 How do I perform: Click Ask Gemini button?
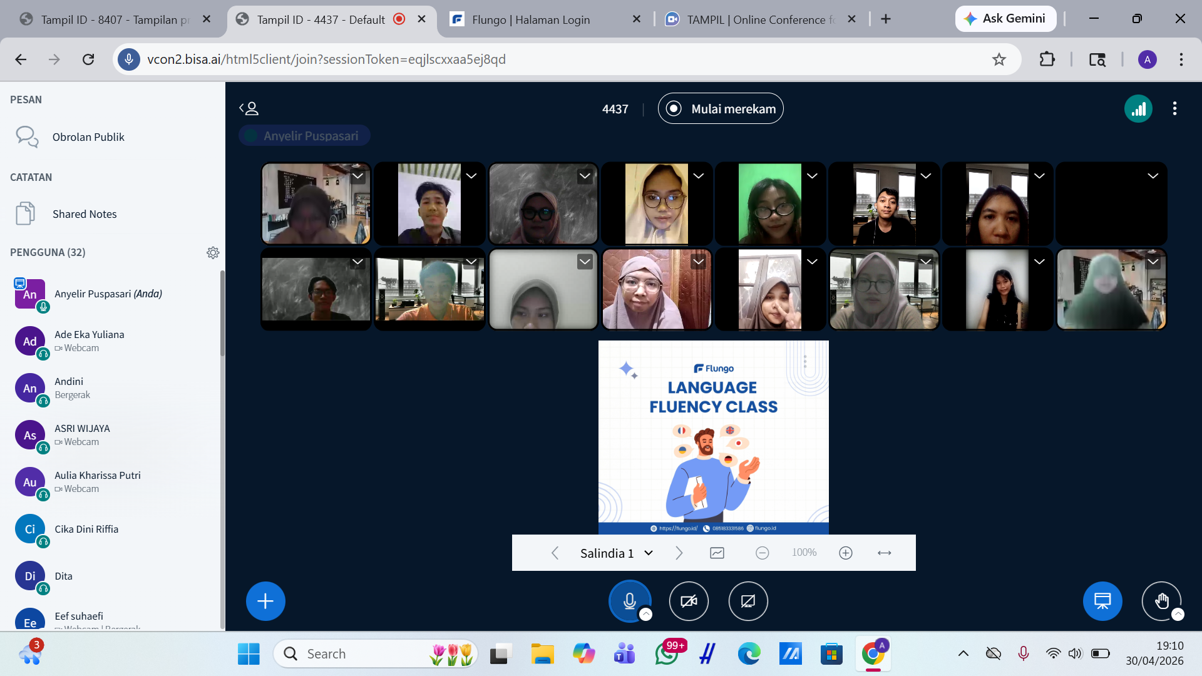(1005, 19)
